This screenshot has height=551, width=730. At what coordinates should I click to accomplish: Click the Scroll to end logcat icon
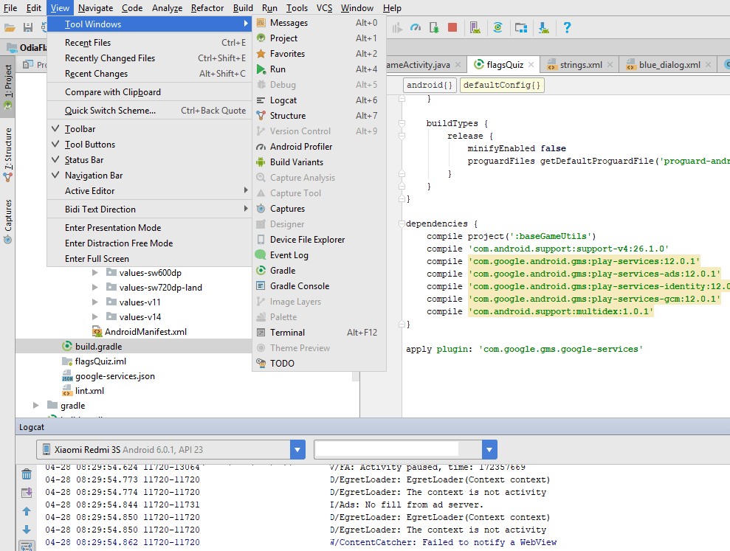(x=27, y=493)
